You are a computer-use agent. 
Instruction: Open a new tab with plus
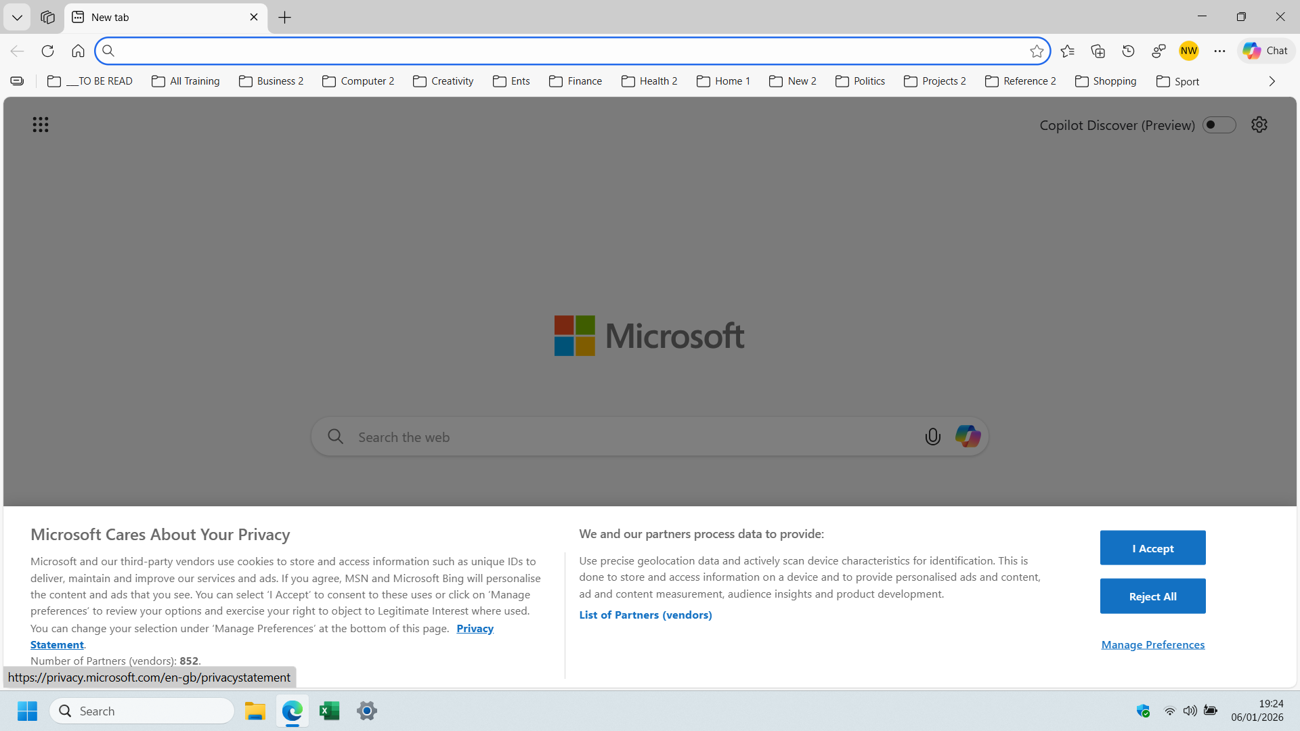[285, 18]
